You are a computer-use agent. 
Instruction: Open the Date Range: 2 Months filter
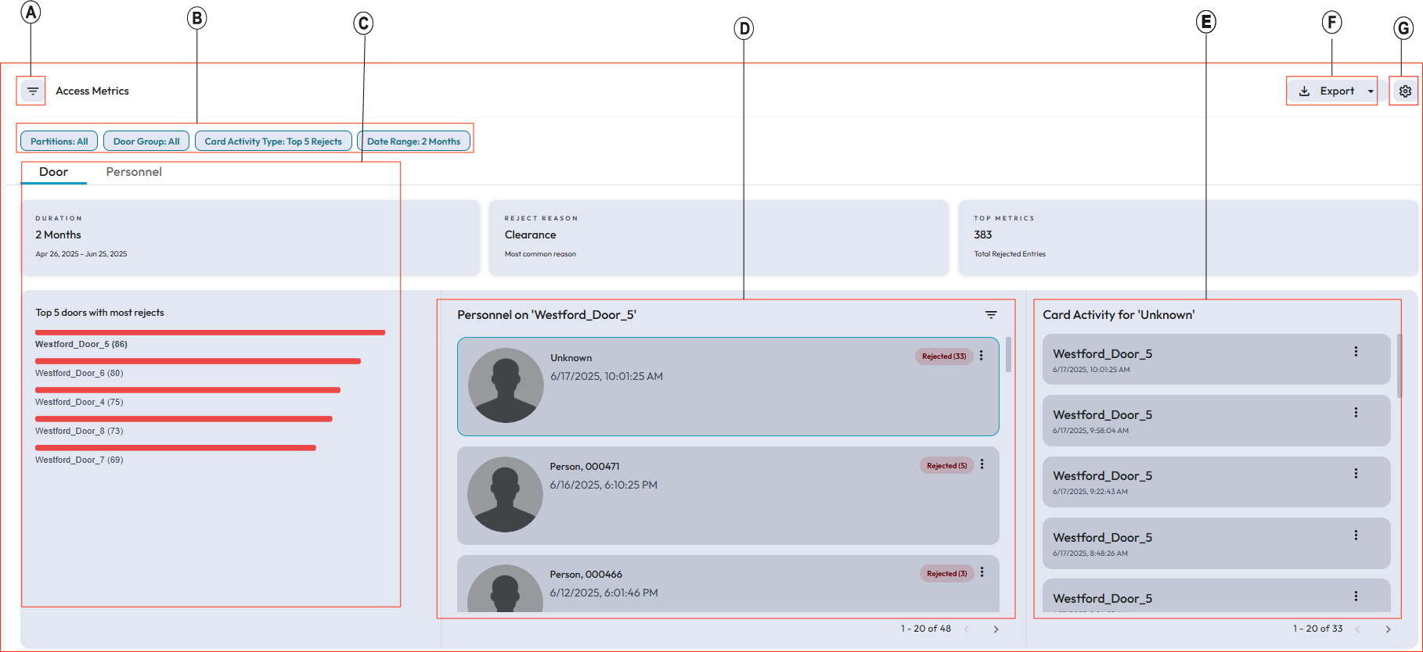tap(413, 142)
